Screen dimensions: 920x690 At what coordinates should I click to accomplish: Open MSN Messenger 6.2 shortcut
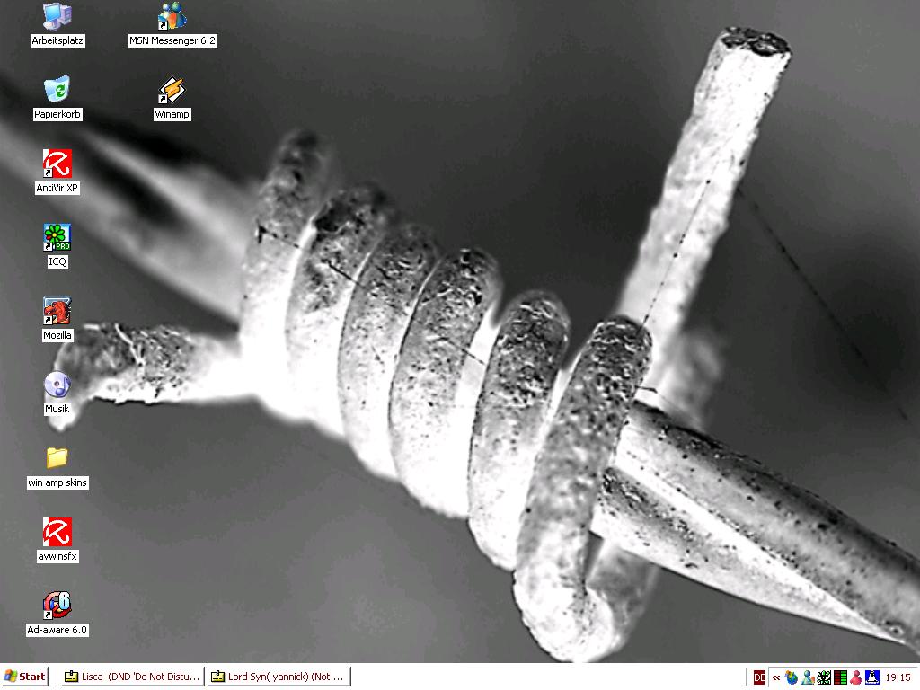pos(172,16)
